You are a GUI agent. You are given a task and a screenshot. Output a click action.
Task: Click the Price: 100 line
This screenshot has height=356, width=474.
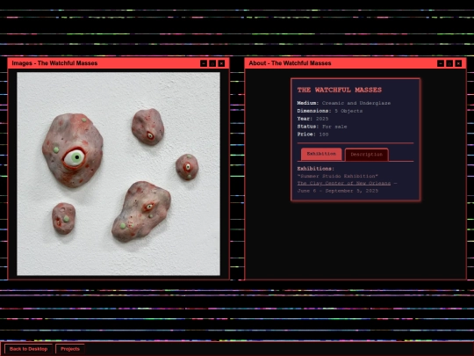click(x=312, y=134)
